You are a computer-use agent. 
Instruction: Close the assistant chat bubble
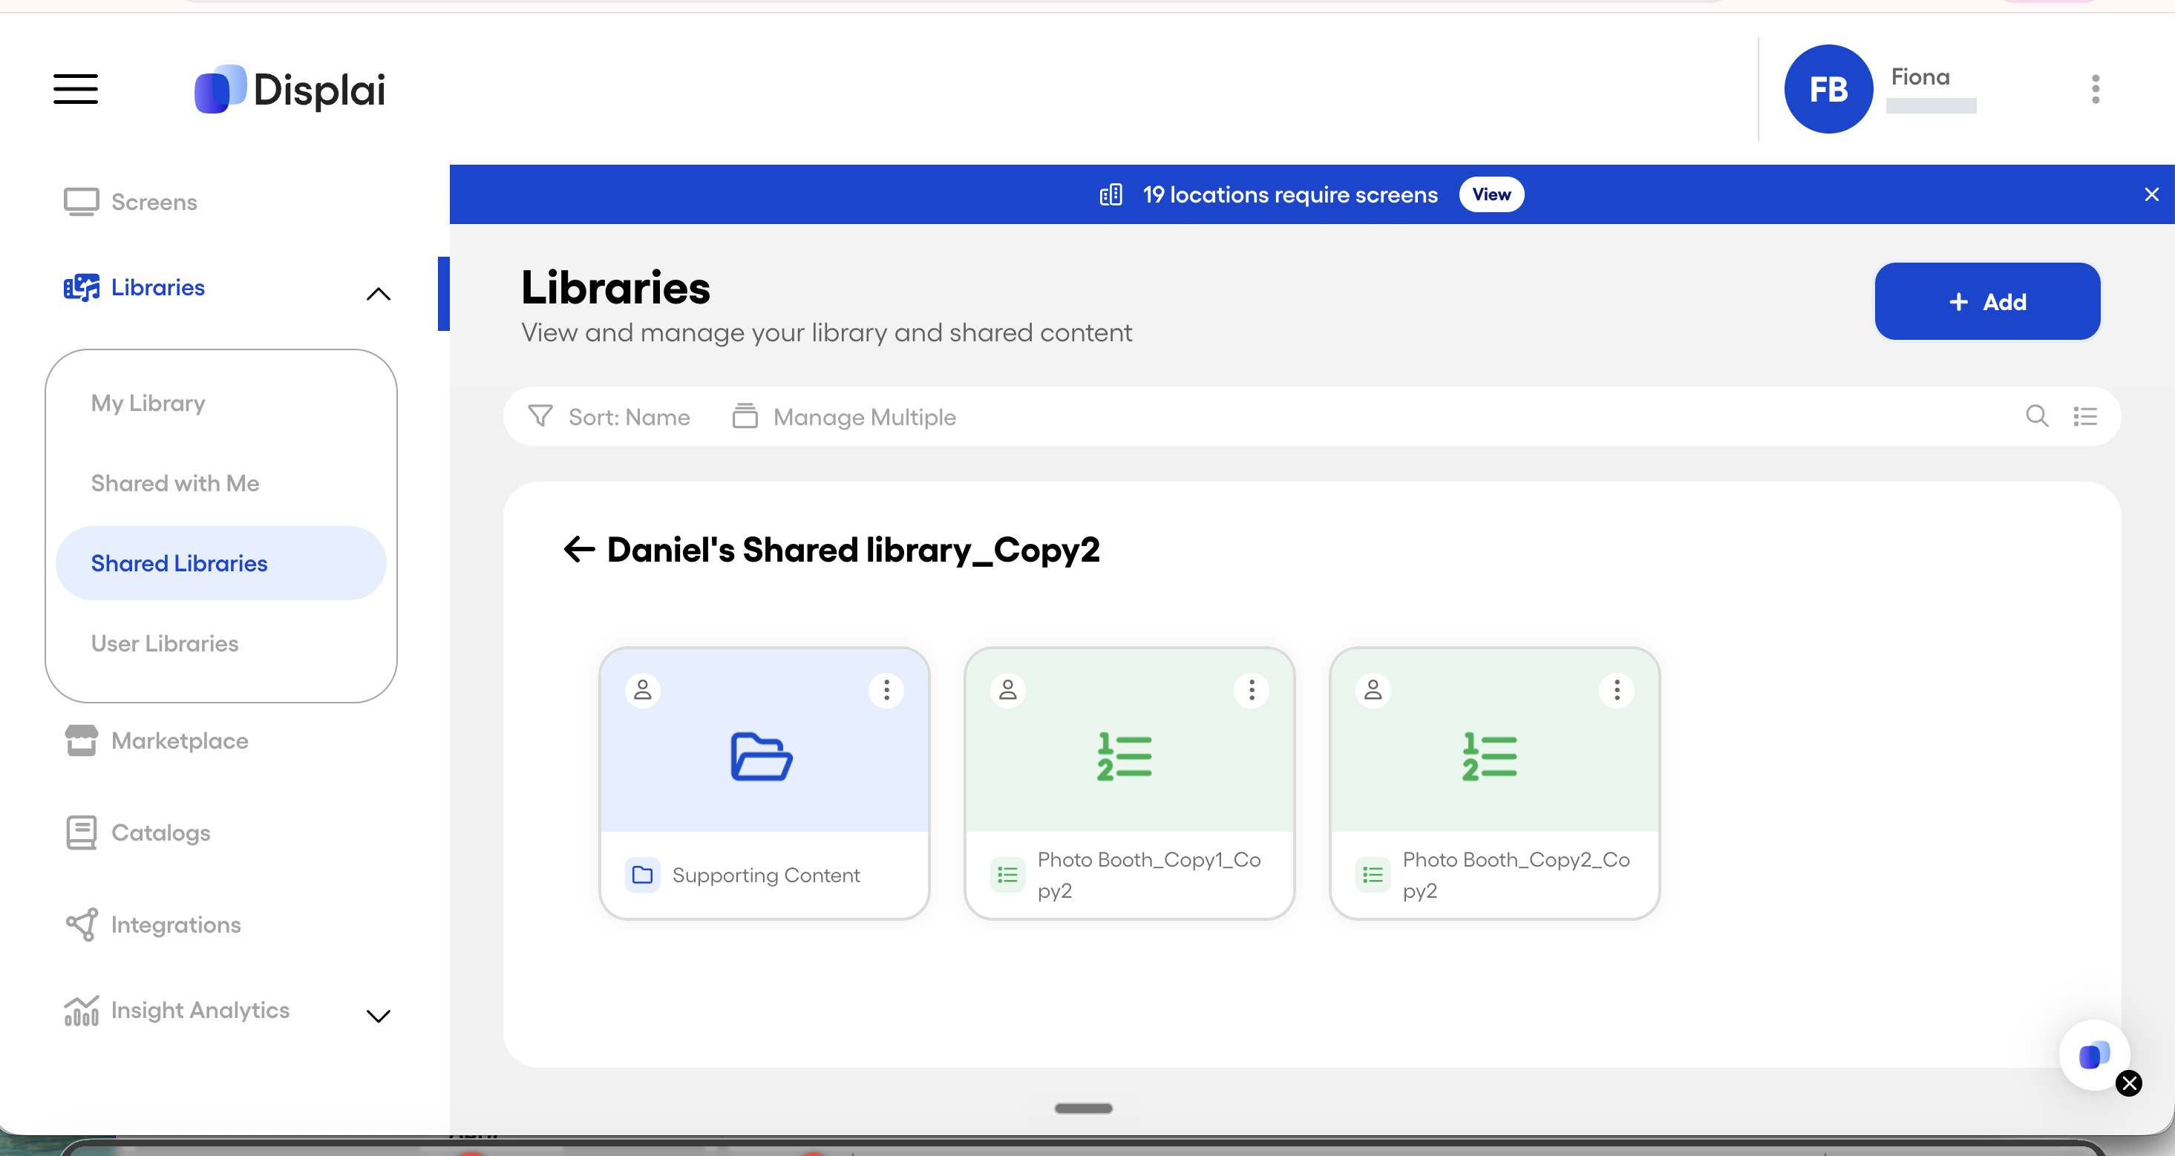2128,1083
